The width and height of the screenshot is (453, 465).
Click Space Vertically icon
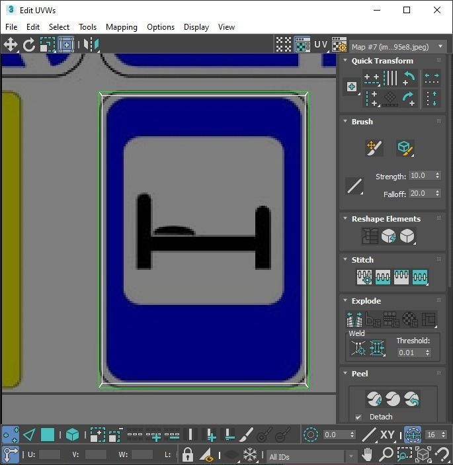(x=432, y=99)
